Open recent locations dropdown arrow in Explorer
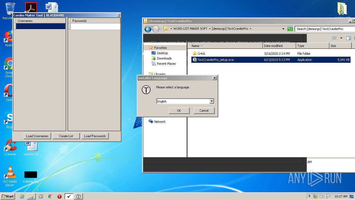This screenshot has width=355, height=200. pos(161,29)
